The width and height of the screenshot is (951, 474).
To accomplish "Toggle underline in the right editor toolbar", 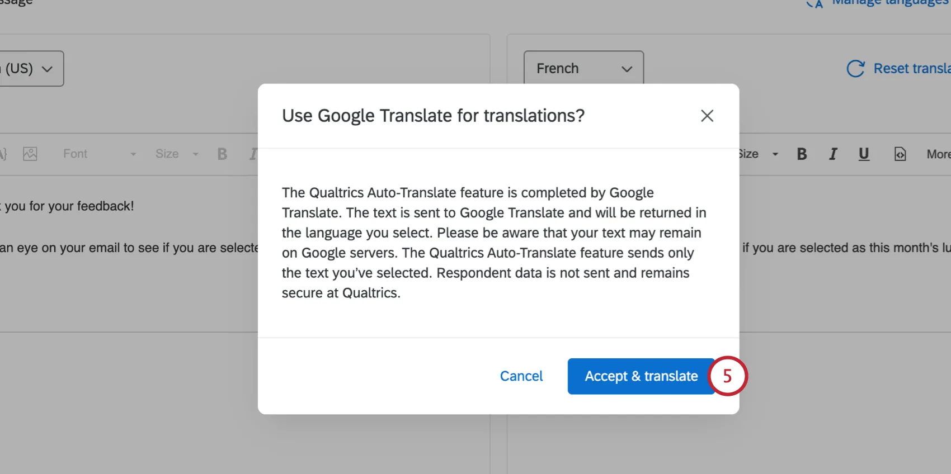I will tap(864, 154).
